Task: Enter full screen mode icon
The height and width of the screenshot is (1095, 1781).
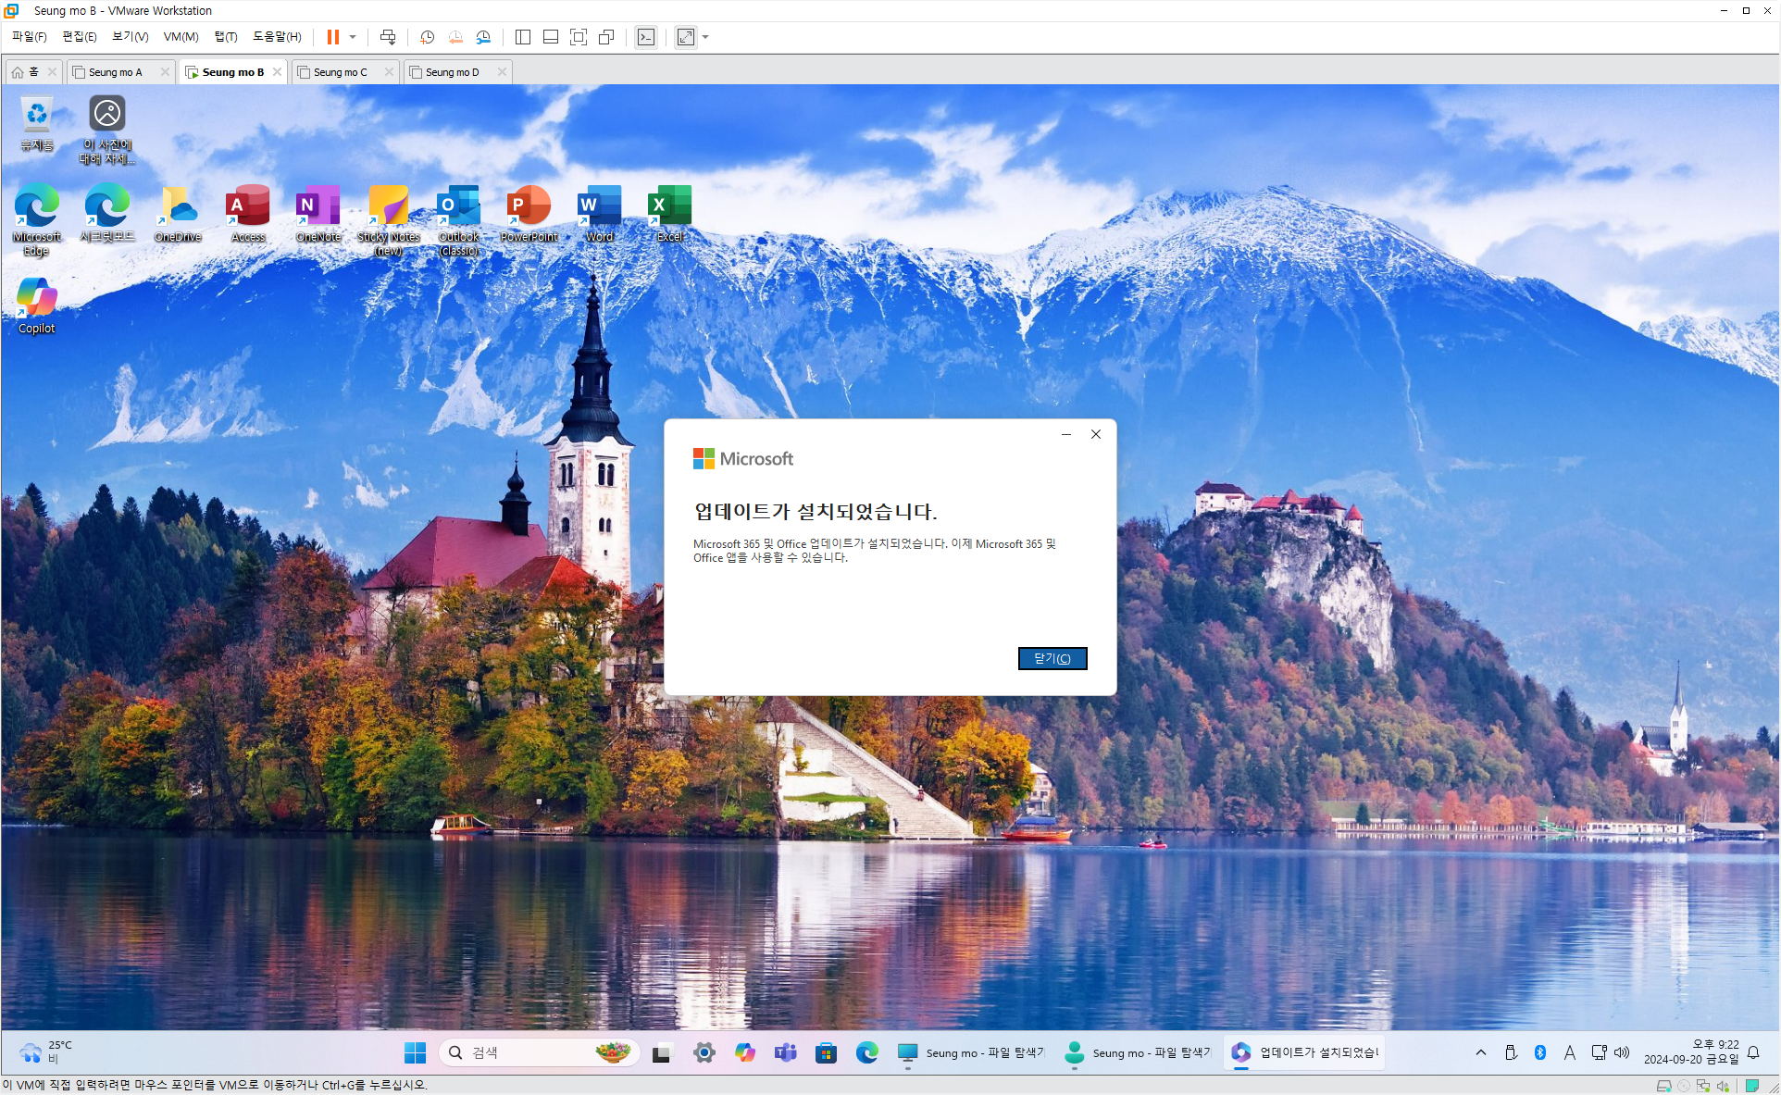Action: 579,37
